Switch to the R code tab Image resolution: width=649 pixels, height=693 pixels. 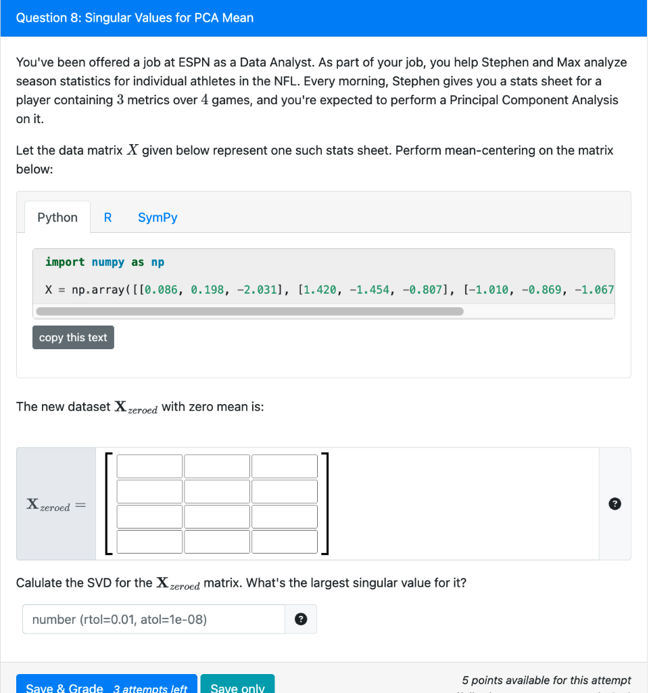(107, 217)
